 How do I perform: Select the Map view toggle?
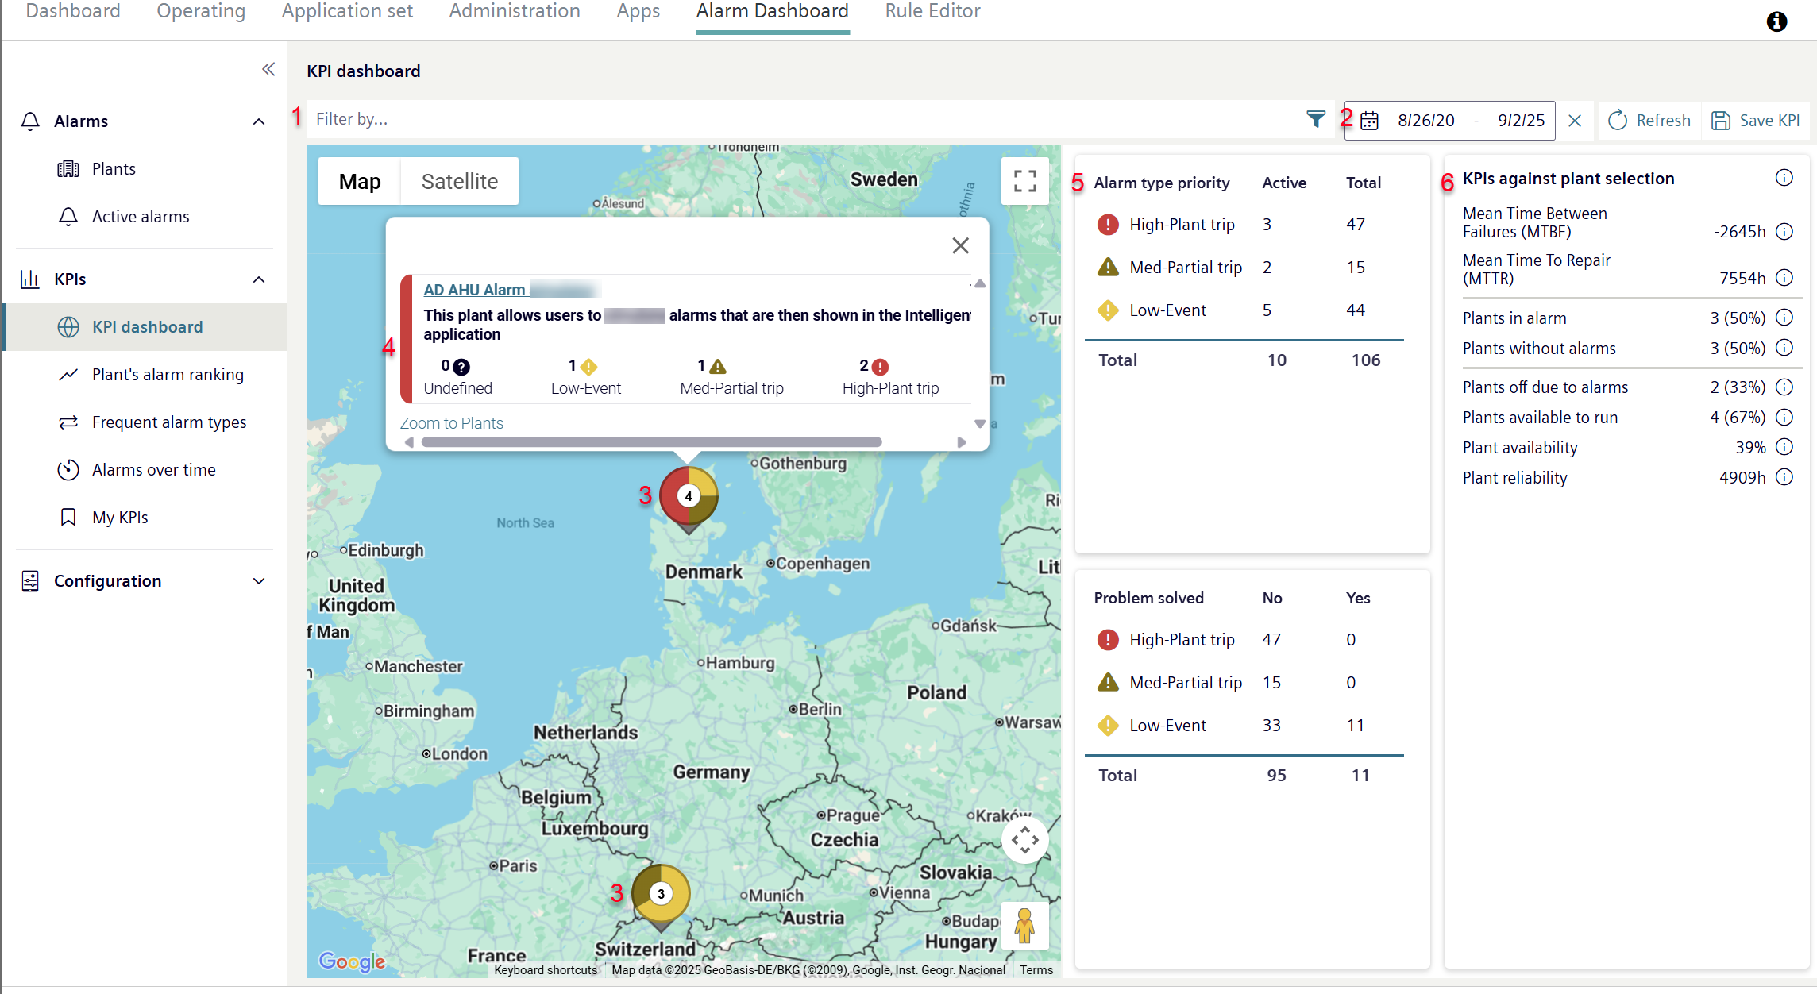pyautogui.click(x=360, y=182)
